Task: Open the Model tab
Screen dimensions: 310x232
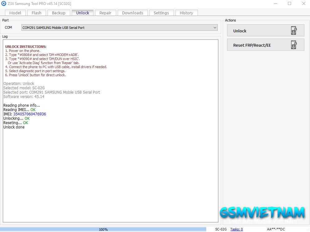Action: tap(15, 13)
